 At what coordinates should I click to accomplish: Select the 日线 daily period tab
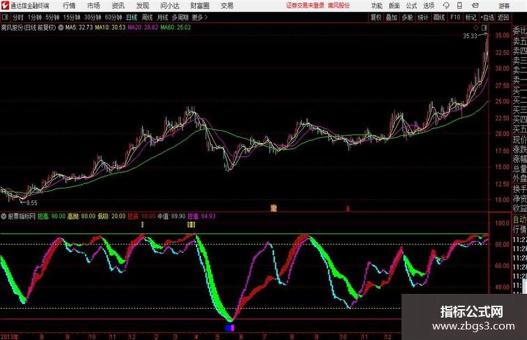[x=132, y=17]
